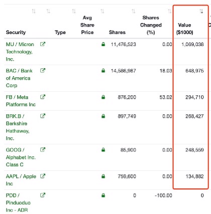Image resolution: width=211 pixels, height=214 pixels.
Task: Open external link icon for Alphabet Class C
Action: [x=43, y=150]
